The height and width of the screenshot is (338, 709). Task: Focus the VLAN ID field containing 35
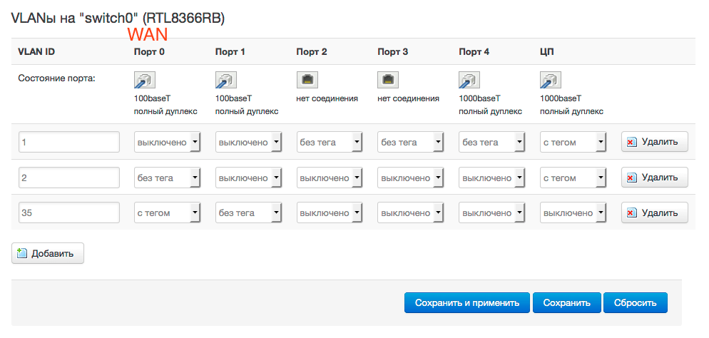tap(69, 212)
